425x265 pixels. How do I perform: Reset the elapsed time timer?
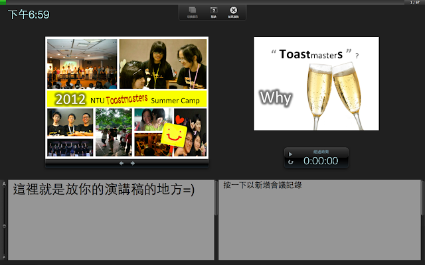pos(291,162)
